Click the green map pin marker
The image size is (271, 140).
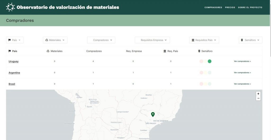click(x=153, y=114)
